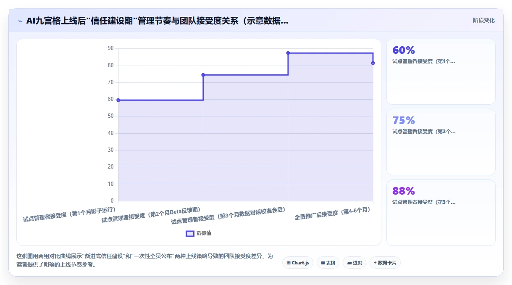
Task: Select the 数据卡片 tag chip
Action: 385,263
